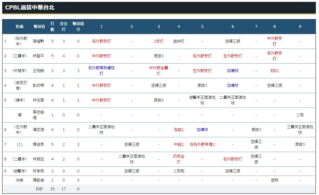This screenshot has width=319, height=195.
Task: Click player name '林智平'
Action: click(38, 56)
